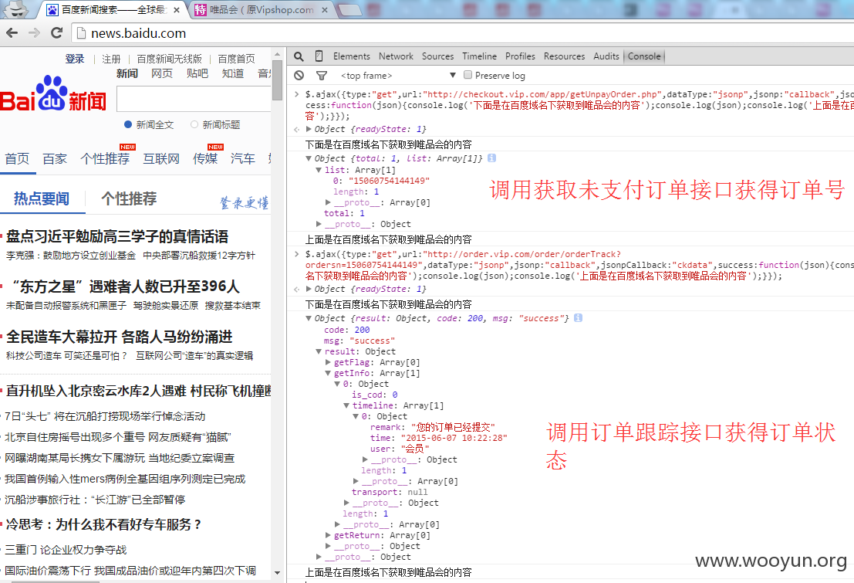The image size is (854, 583).
Task: Click the 注册 register link
Action: pyautogui.click(x=111, y=59)
